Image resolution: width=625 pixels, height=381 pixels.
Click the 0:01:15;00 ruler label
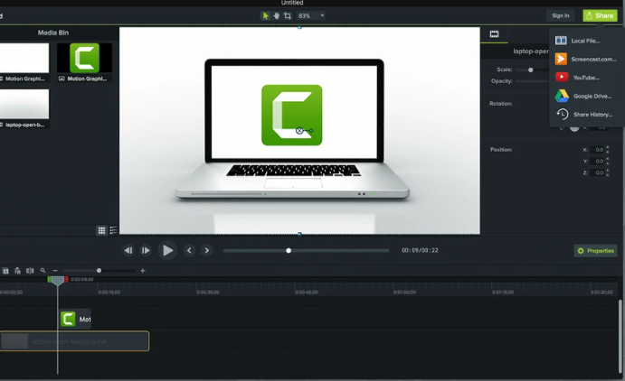pos(503,293)
